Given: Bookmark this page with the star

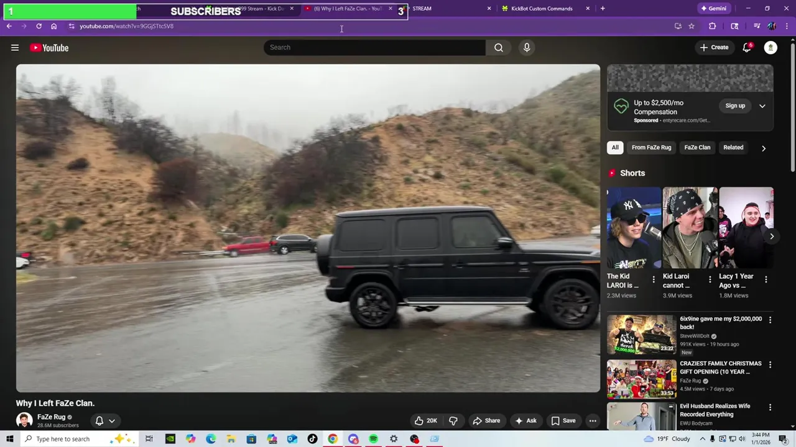Looking at the screenshot, I should tap(692, 26).
